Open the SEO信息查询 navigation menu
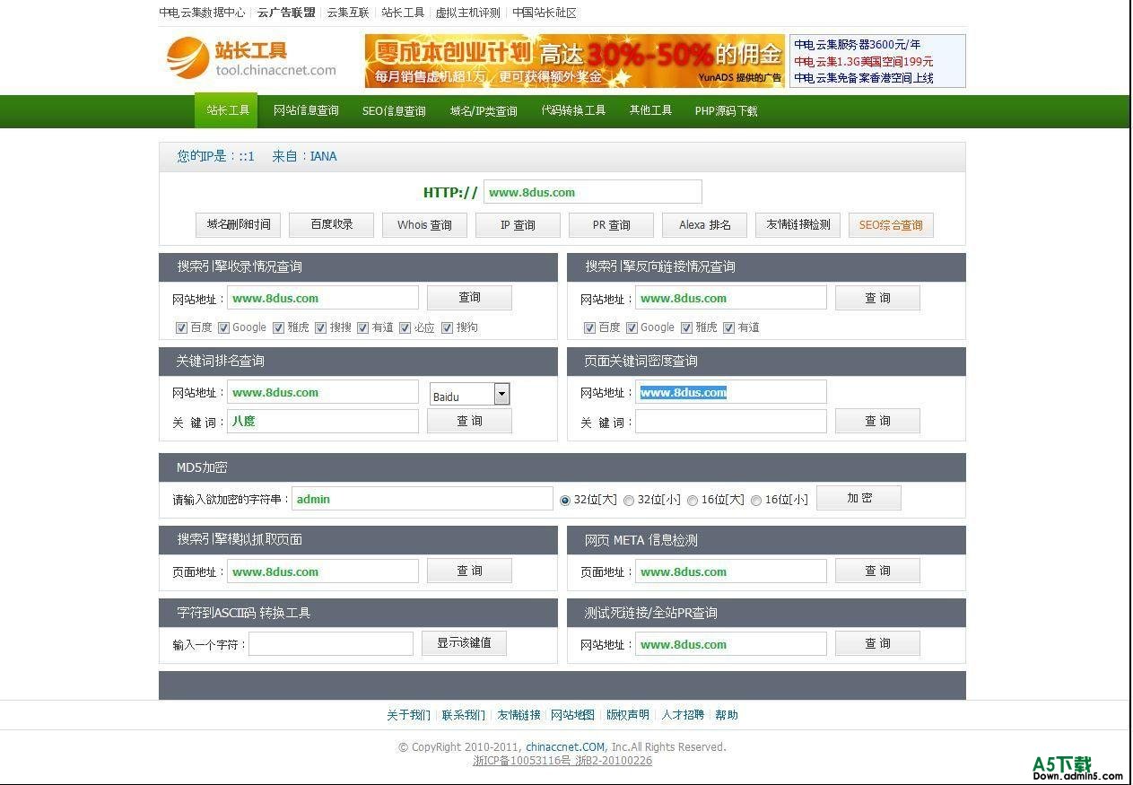This screenshot has height=785, width=1133. (394, 111)
